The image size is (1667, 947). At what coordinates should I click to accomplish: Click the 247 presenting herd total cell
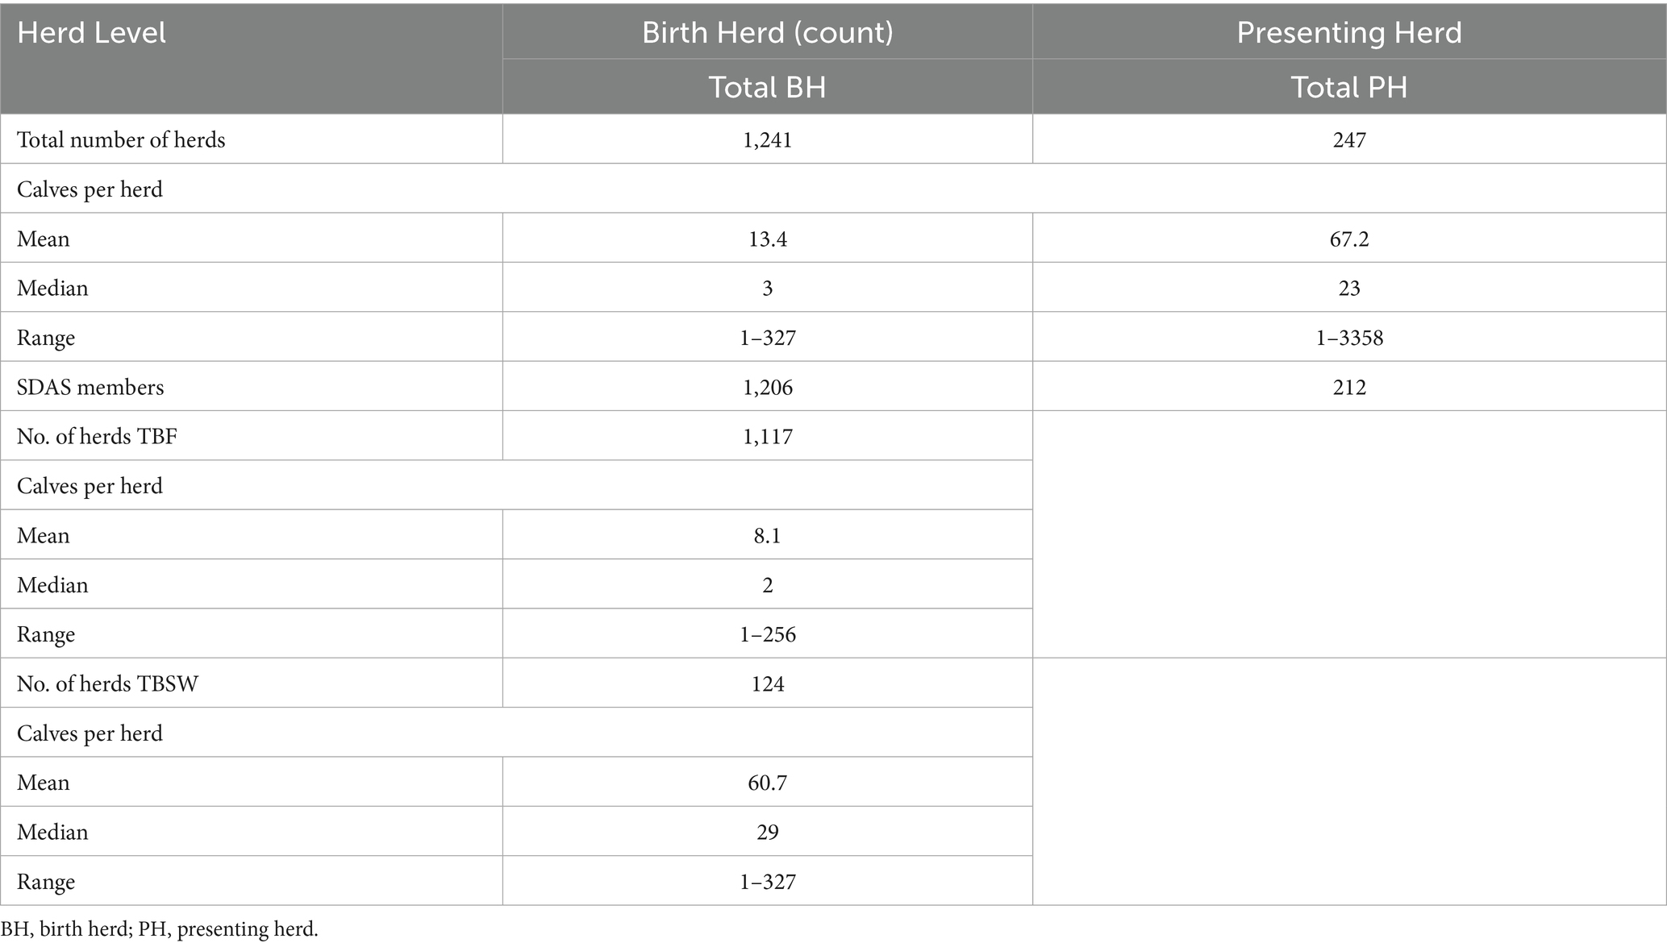[1348, 140]
